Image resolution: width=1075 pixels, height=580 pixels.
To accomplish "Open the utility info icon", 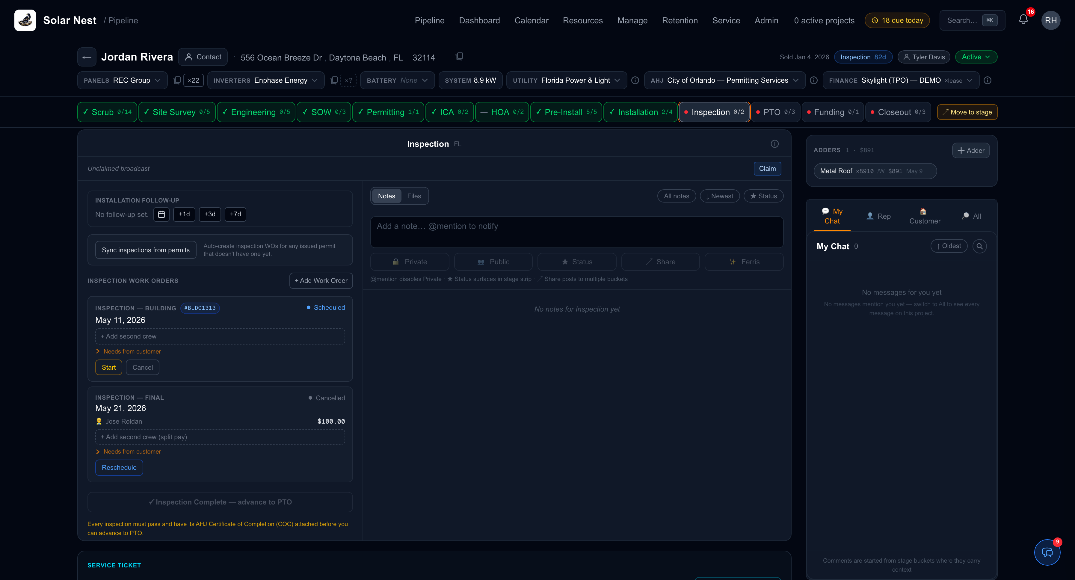I will coord(635,80).
